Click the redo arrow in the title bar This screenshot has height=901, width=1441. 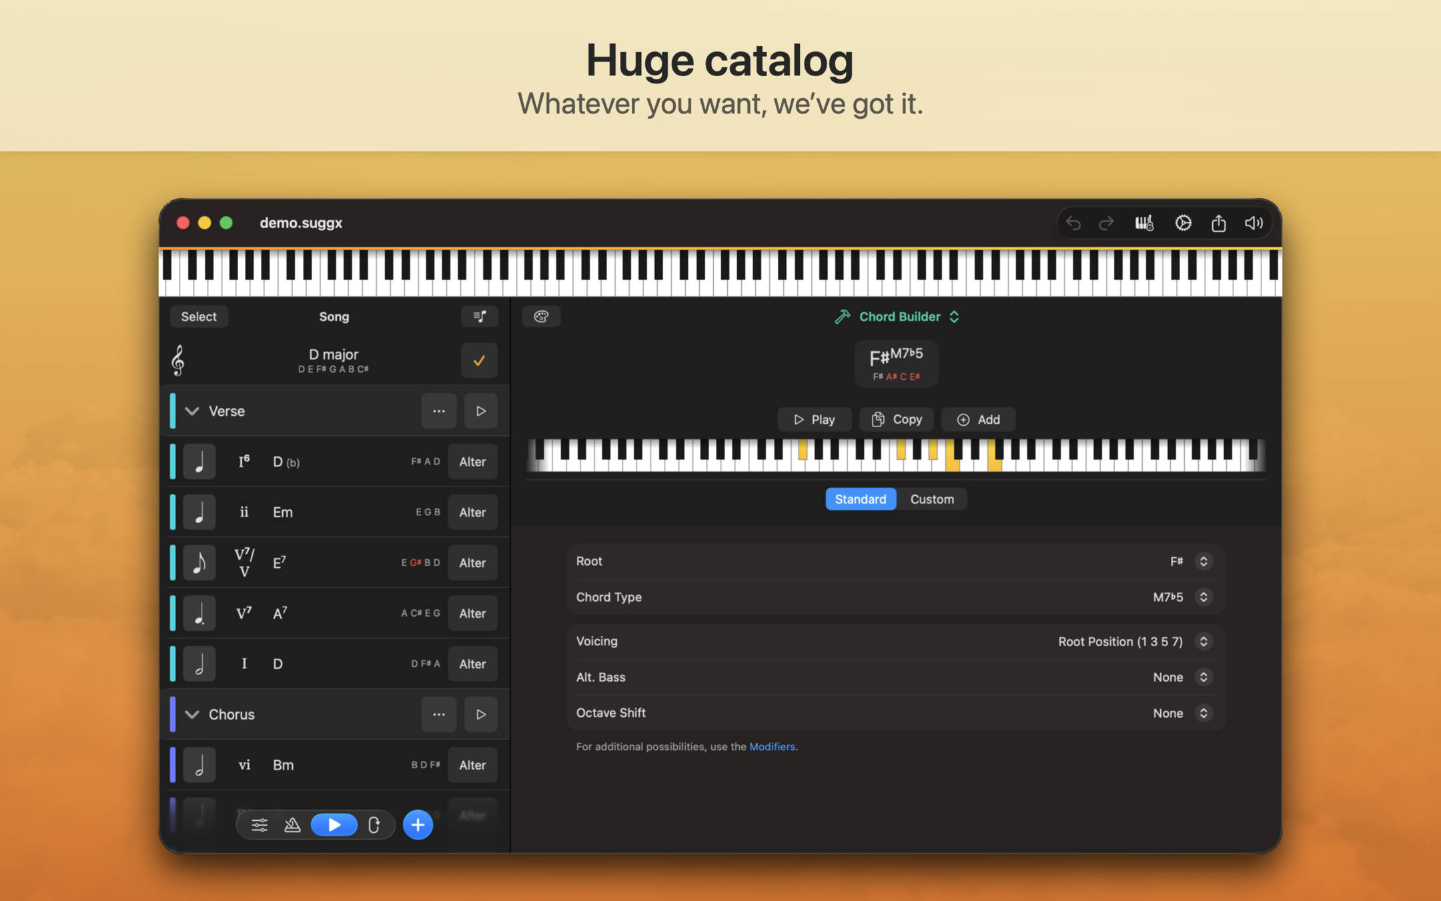click(x=1106, y=223)
